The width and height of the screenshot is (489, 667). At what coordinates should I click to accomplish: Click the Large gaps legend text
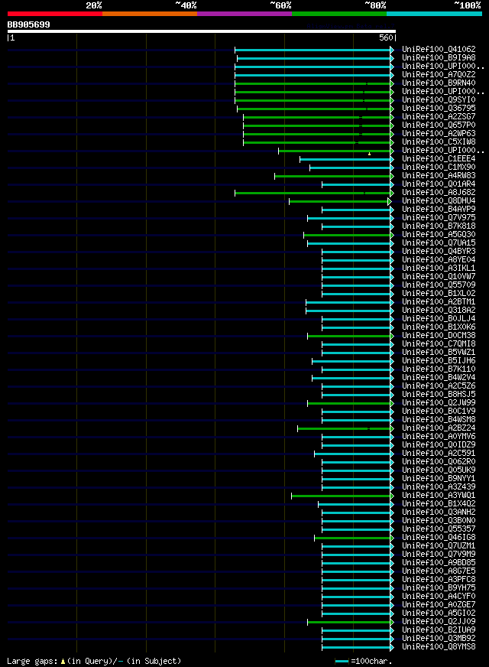[94, 661]
